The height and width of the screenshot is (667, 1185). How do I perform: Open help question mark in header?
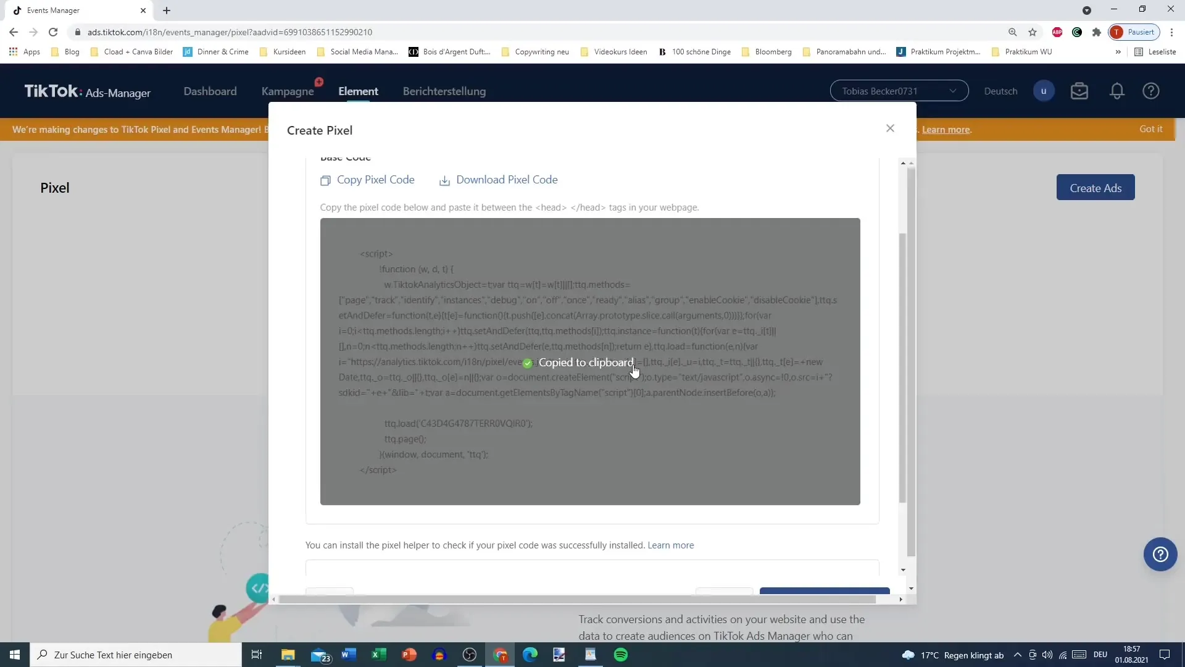1151,91
